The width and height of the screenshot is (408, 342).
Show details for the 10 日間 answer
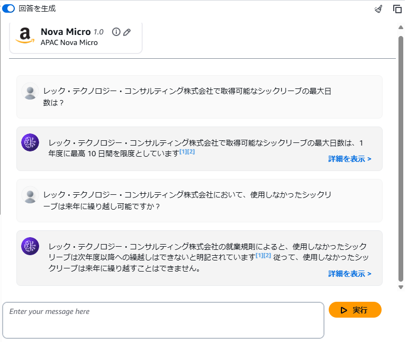coord(349,159)
